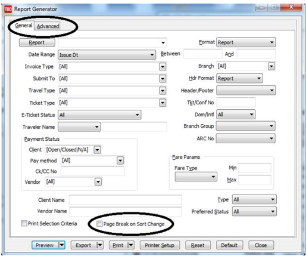Click the Reset button
The image size is (306, 256).
(198, 245)
